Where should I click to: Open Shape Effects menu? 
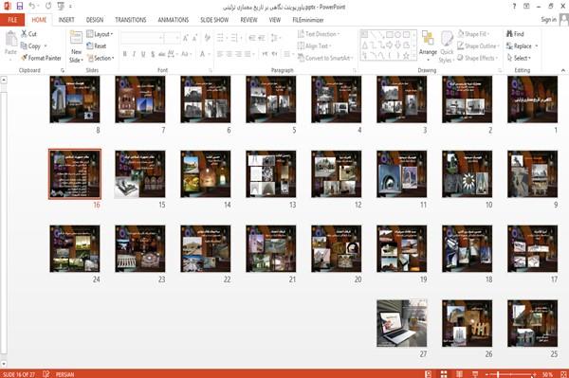477,58
